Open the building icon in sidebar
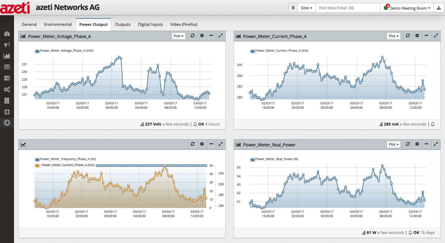Viewport: 445px width, 243px height. pos(7,101)
